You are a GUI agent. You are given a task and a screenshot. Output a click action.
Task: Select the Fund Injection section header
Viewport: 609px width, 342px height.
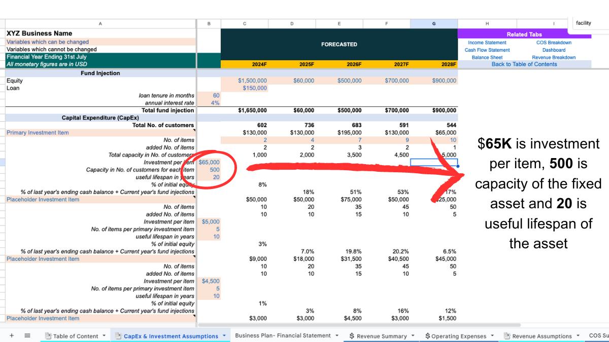click(x=100, y=73)
